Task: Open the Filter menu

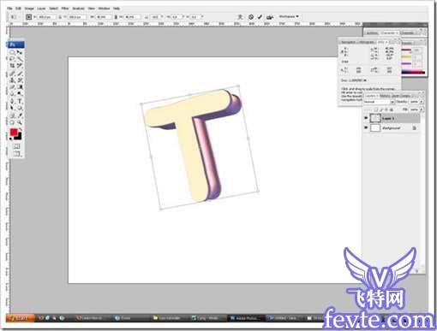Action: coord(65,9)
